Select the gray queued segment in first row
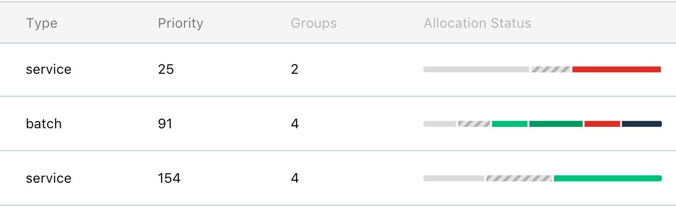Viewport: 676px width, 217px height. [x=476, y=69]
